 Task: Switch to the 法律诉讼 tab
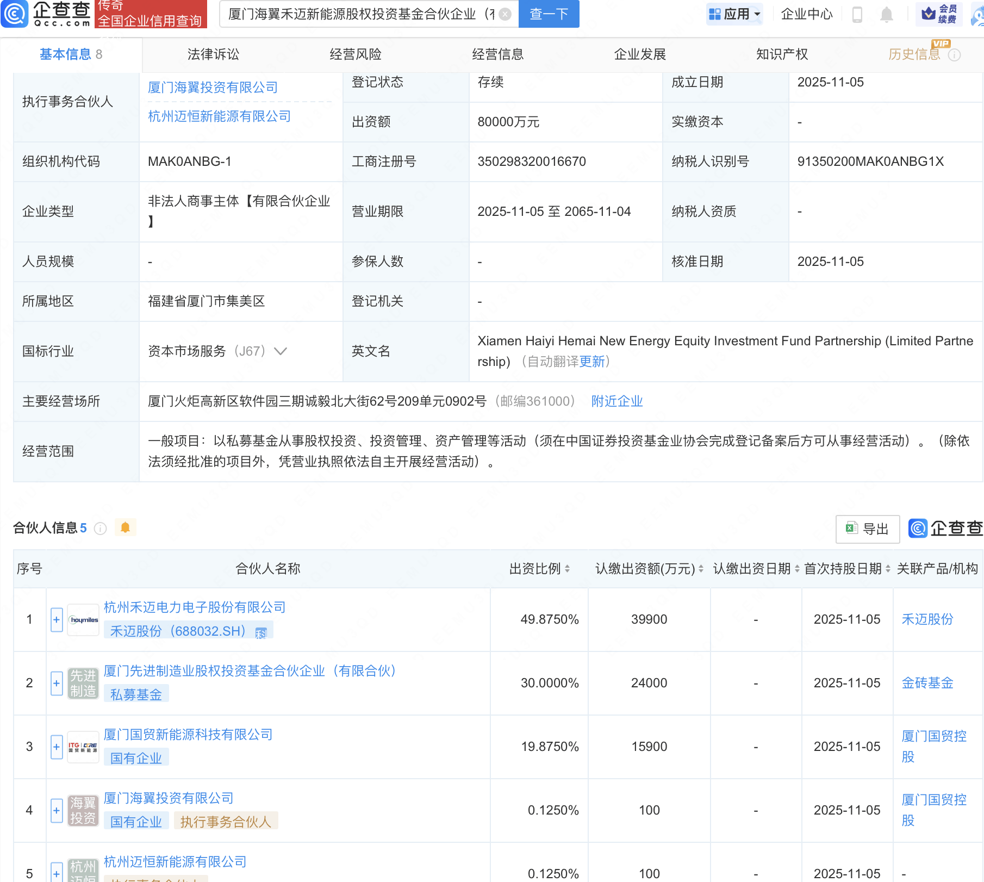click(x=213, y=54)
